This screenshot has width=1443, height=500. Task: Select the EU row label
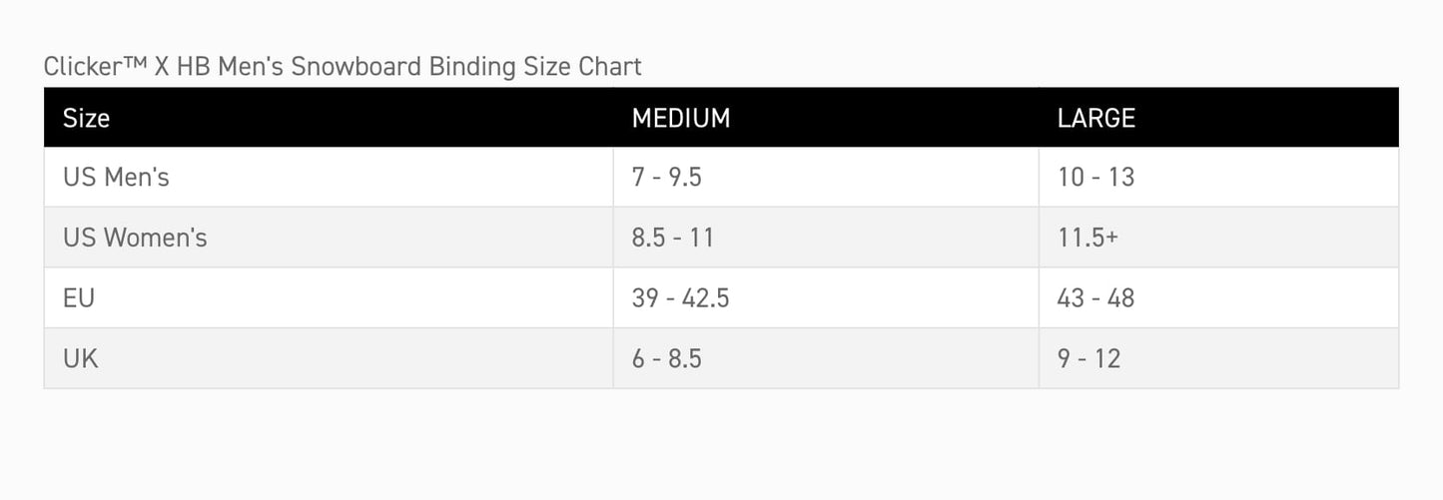pyautogui.click(x=79, y=297)
